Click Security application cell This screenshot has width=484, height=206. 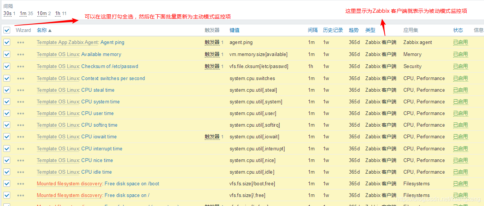[x=412, y=67]
